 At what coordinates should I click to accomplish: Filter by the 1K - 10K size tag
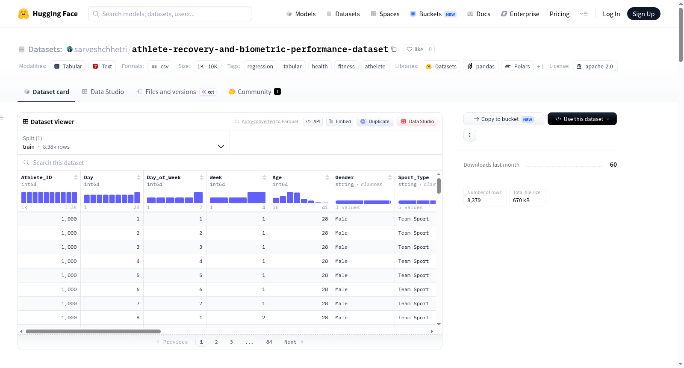point(207,66)
